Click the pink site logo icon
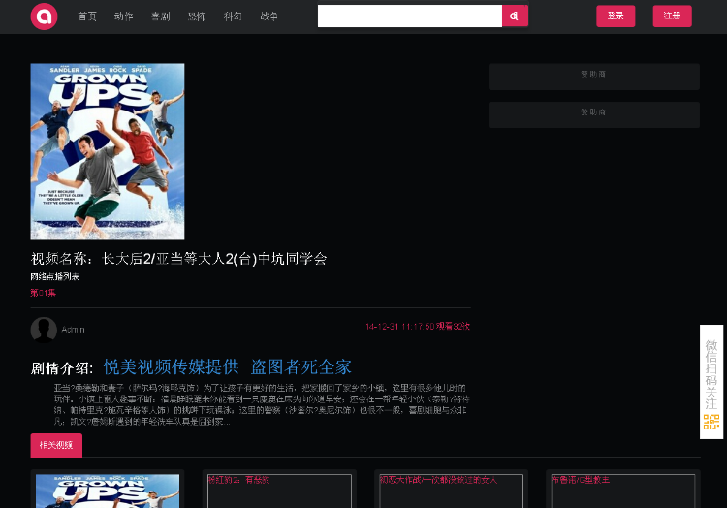727x508 pixels. point(44,16)
